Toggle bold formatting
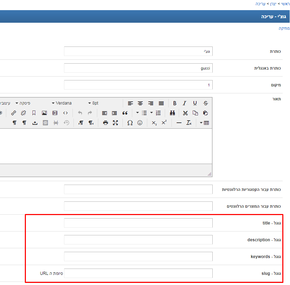 [x=175, y=103]
